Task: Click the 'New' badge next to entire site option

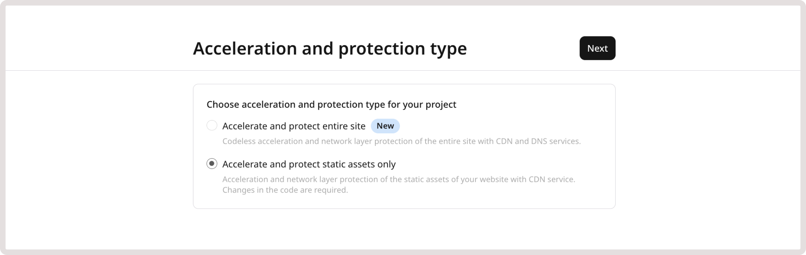Action: (385, 126)
